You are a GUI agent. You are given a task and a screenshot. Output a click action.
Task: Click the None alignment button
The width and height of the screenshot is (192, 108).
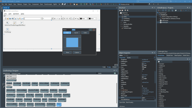tap(67, 52)
